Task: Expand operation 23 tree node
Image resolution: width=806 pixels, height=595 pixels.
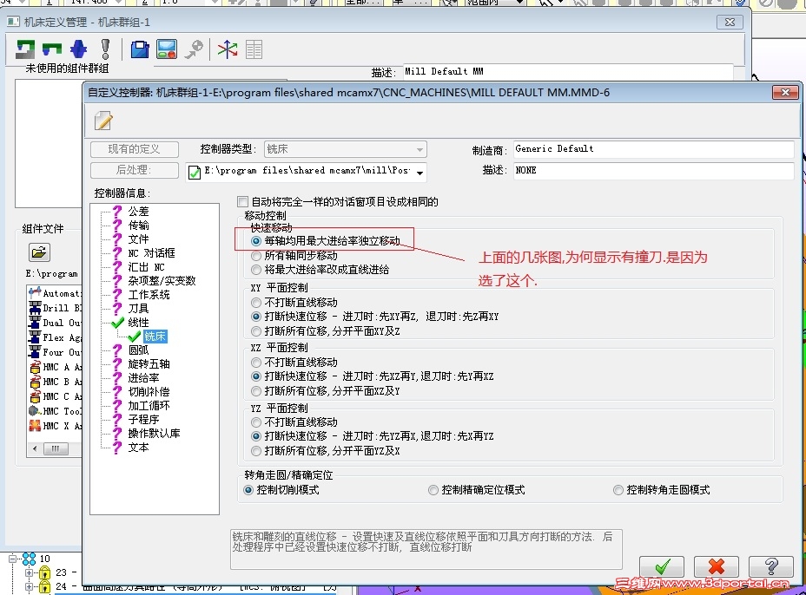Action: tap(29, 572)
